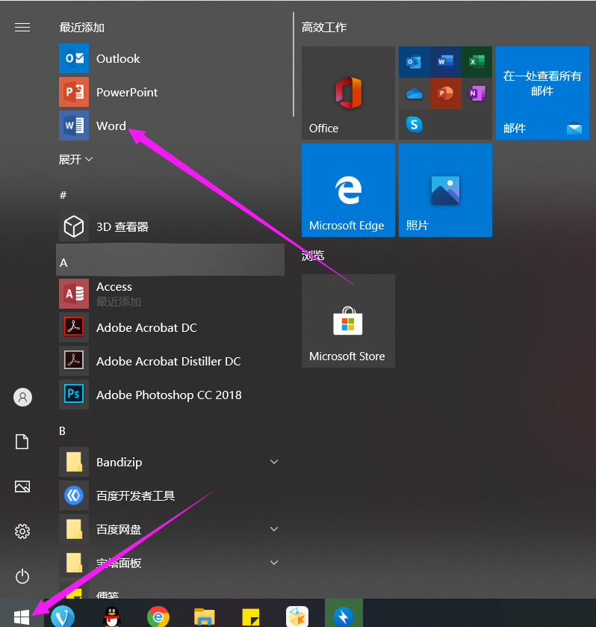Click PowerPoint icon in Office group tile
The width and height of the screenshot is (596, 627).
click(x=445, y=93)
